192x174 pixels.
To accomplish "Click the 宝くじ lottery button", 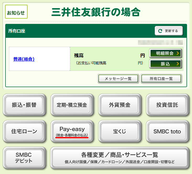I will 120,131.
